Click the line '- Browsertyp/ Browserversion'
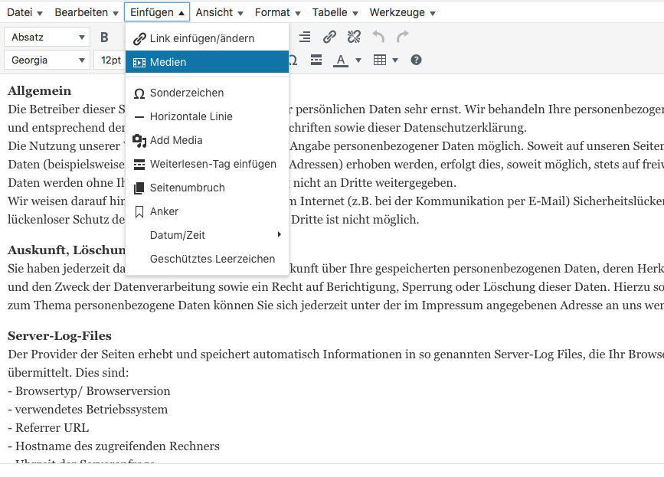 (89, 391)
